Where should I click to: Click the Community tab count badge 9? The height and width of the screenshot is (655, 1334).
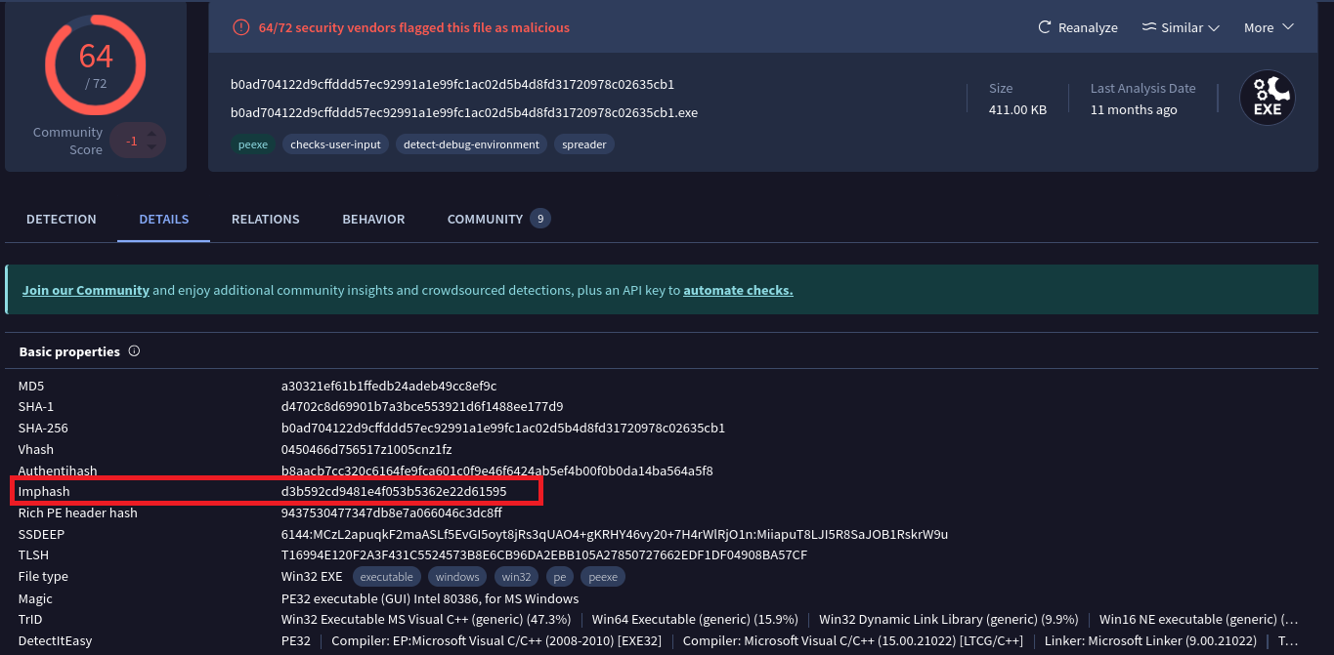point(540,219)
